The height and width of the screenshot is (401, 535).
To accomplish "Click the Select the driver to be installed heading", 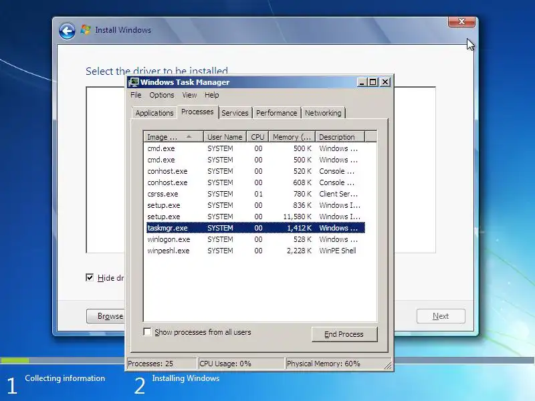I will click(x=156, y=71).
